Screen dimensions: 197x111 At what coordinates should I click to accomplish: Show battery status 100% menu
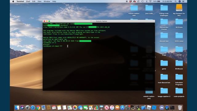157,1
